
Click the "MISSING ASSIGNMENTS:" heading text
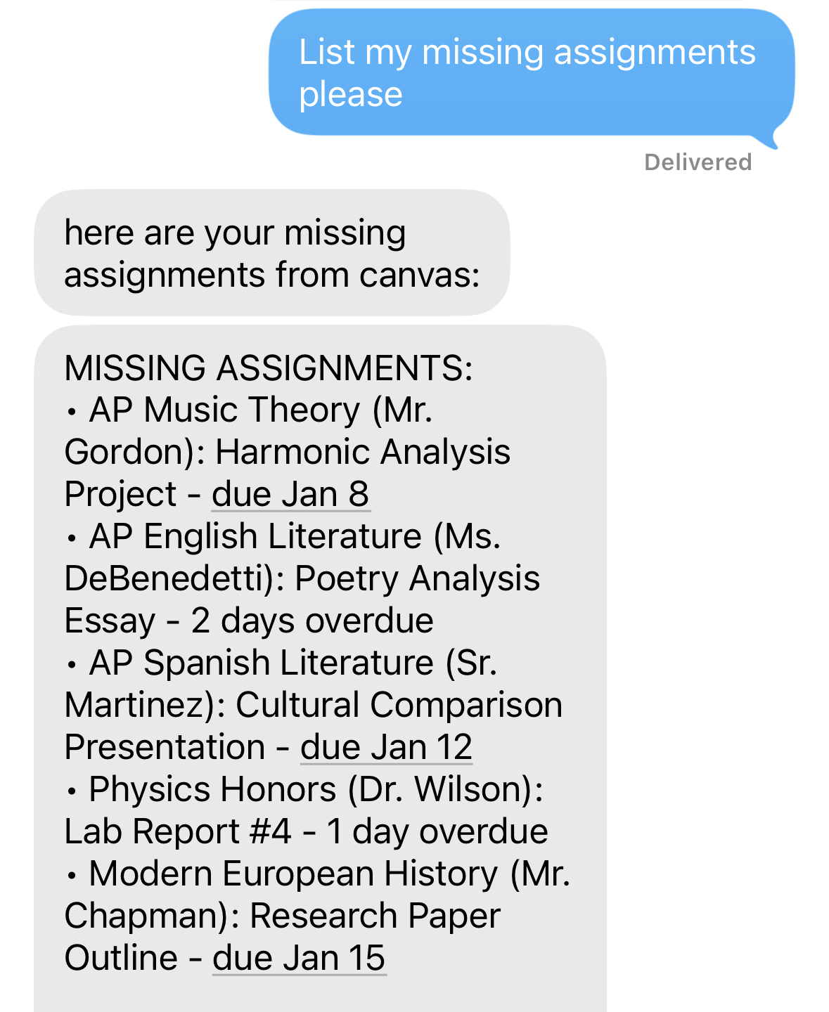[x=269, y=368]
